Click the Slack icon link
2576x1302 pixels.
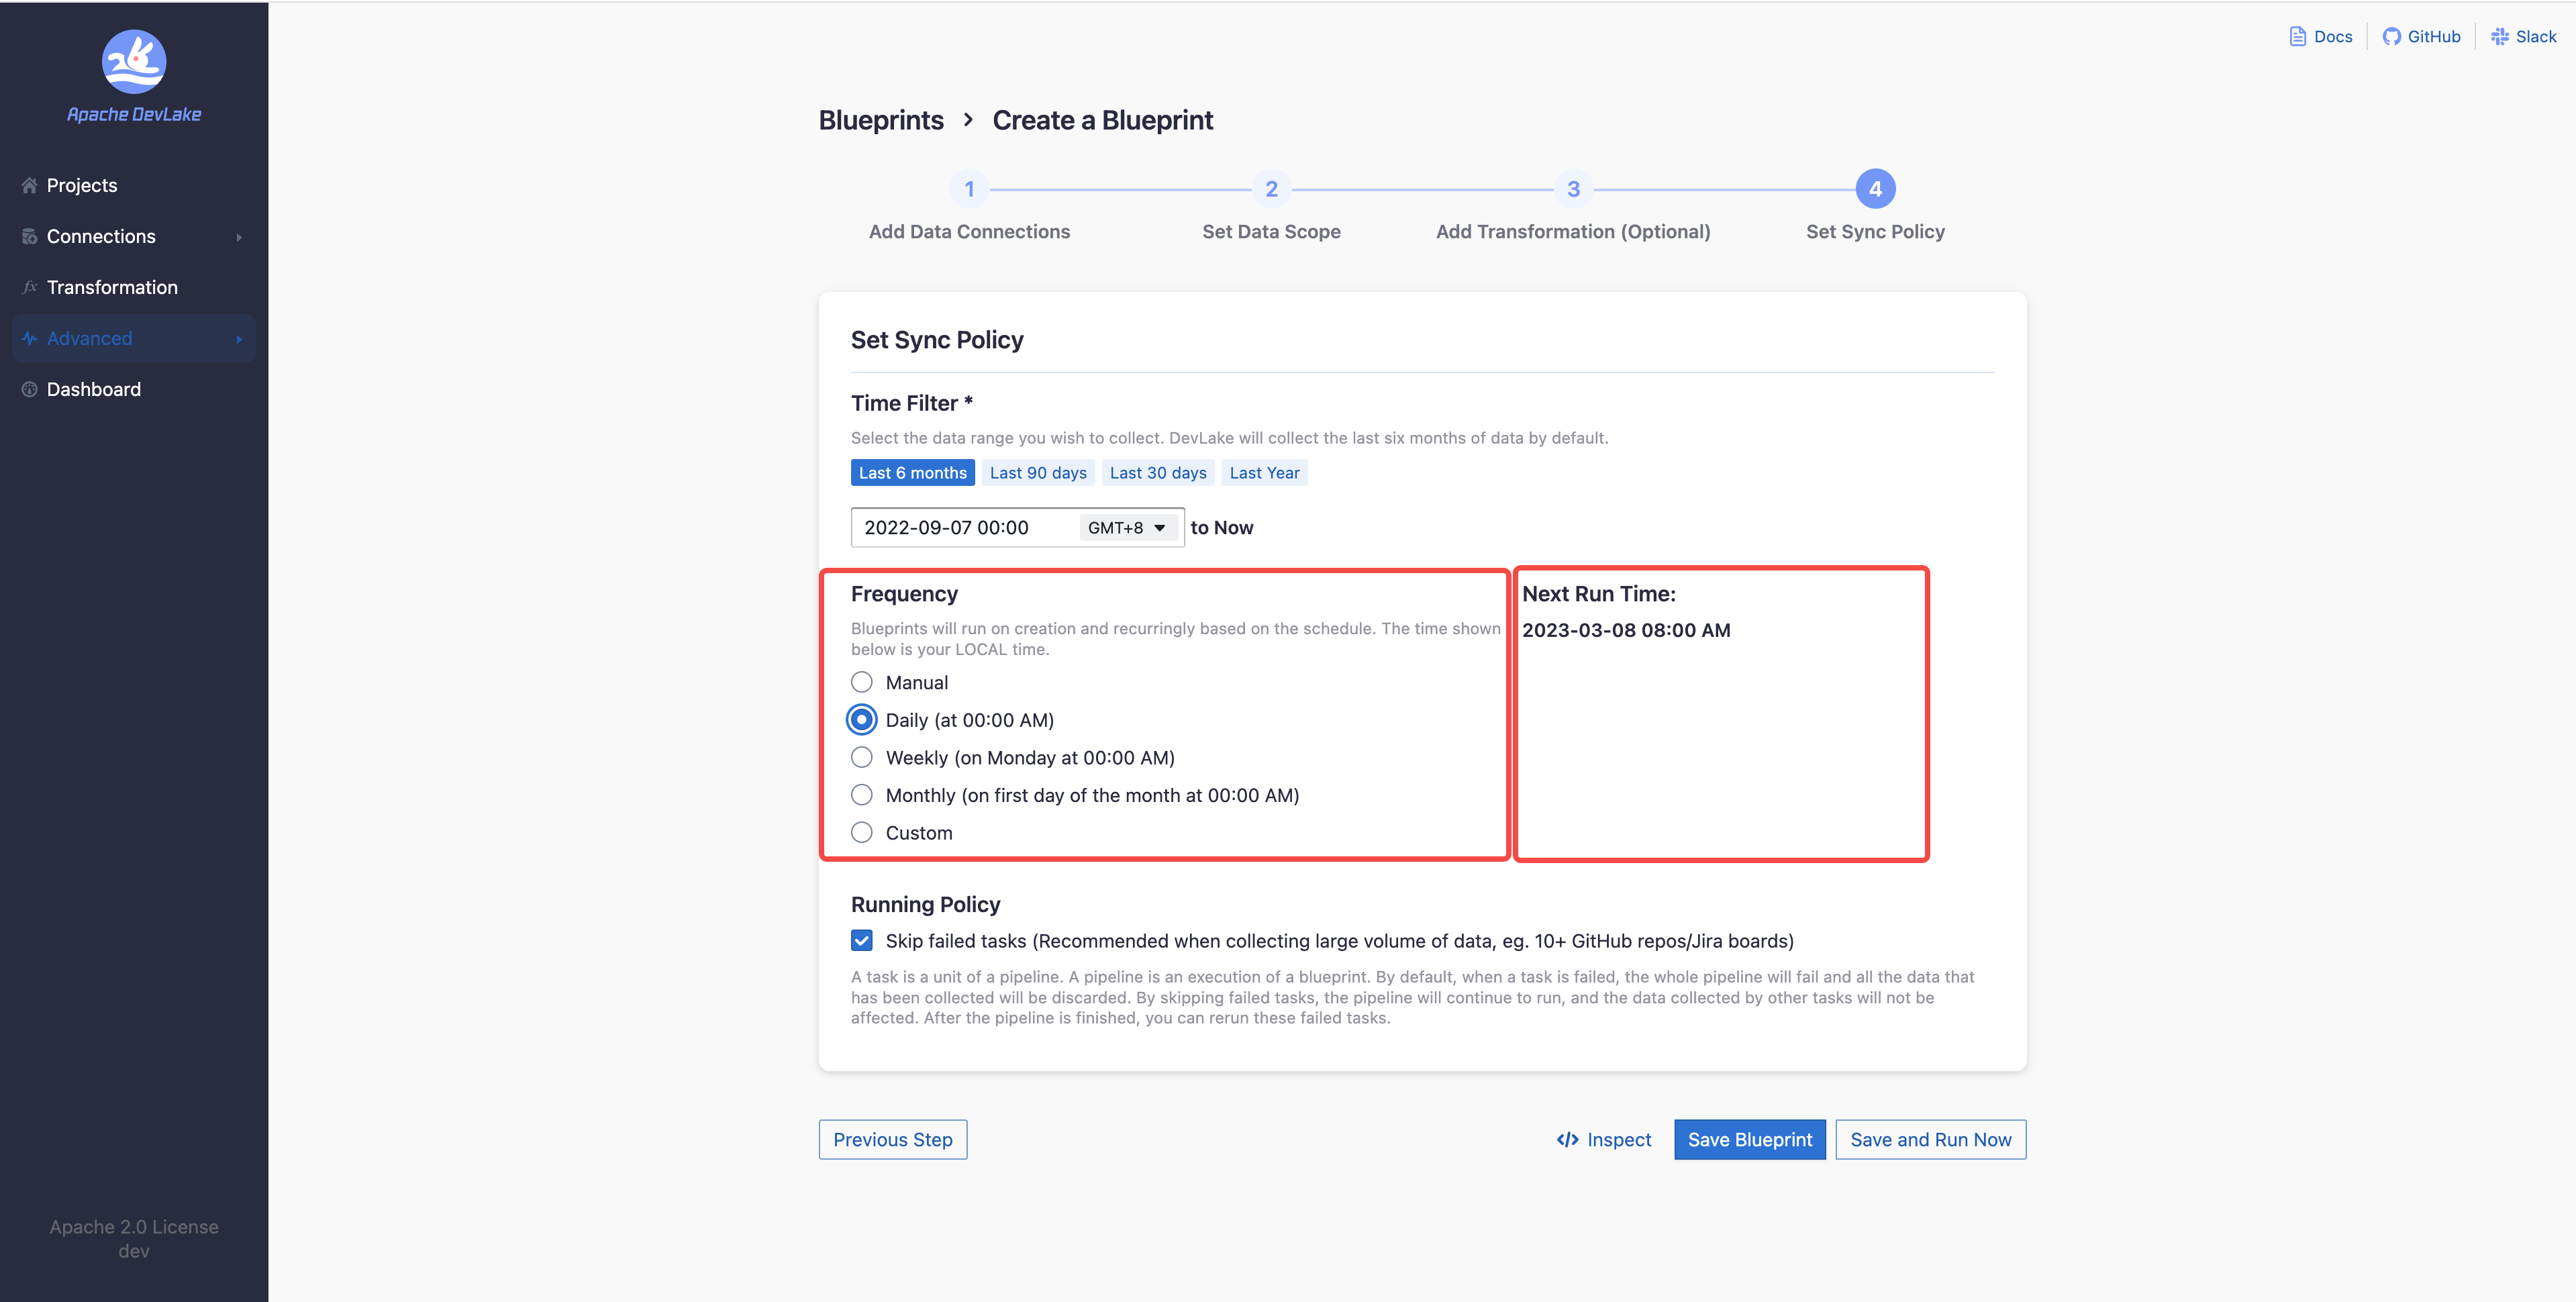pos(2499,37)
